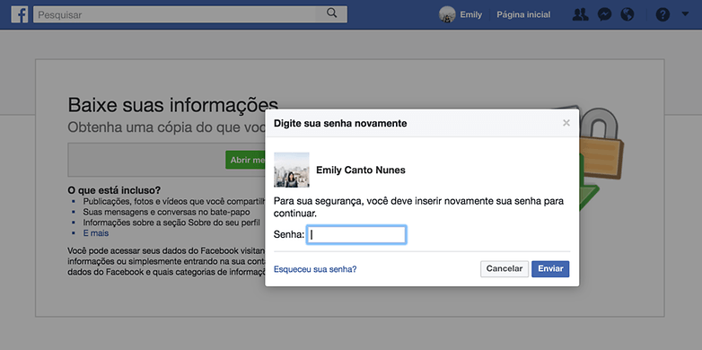The width and height of the screenshot is (702, 350).
Task: Click Esqueceu sua senha? link
Action: tap(315, 269)
